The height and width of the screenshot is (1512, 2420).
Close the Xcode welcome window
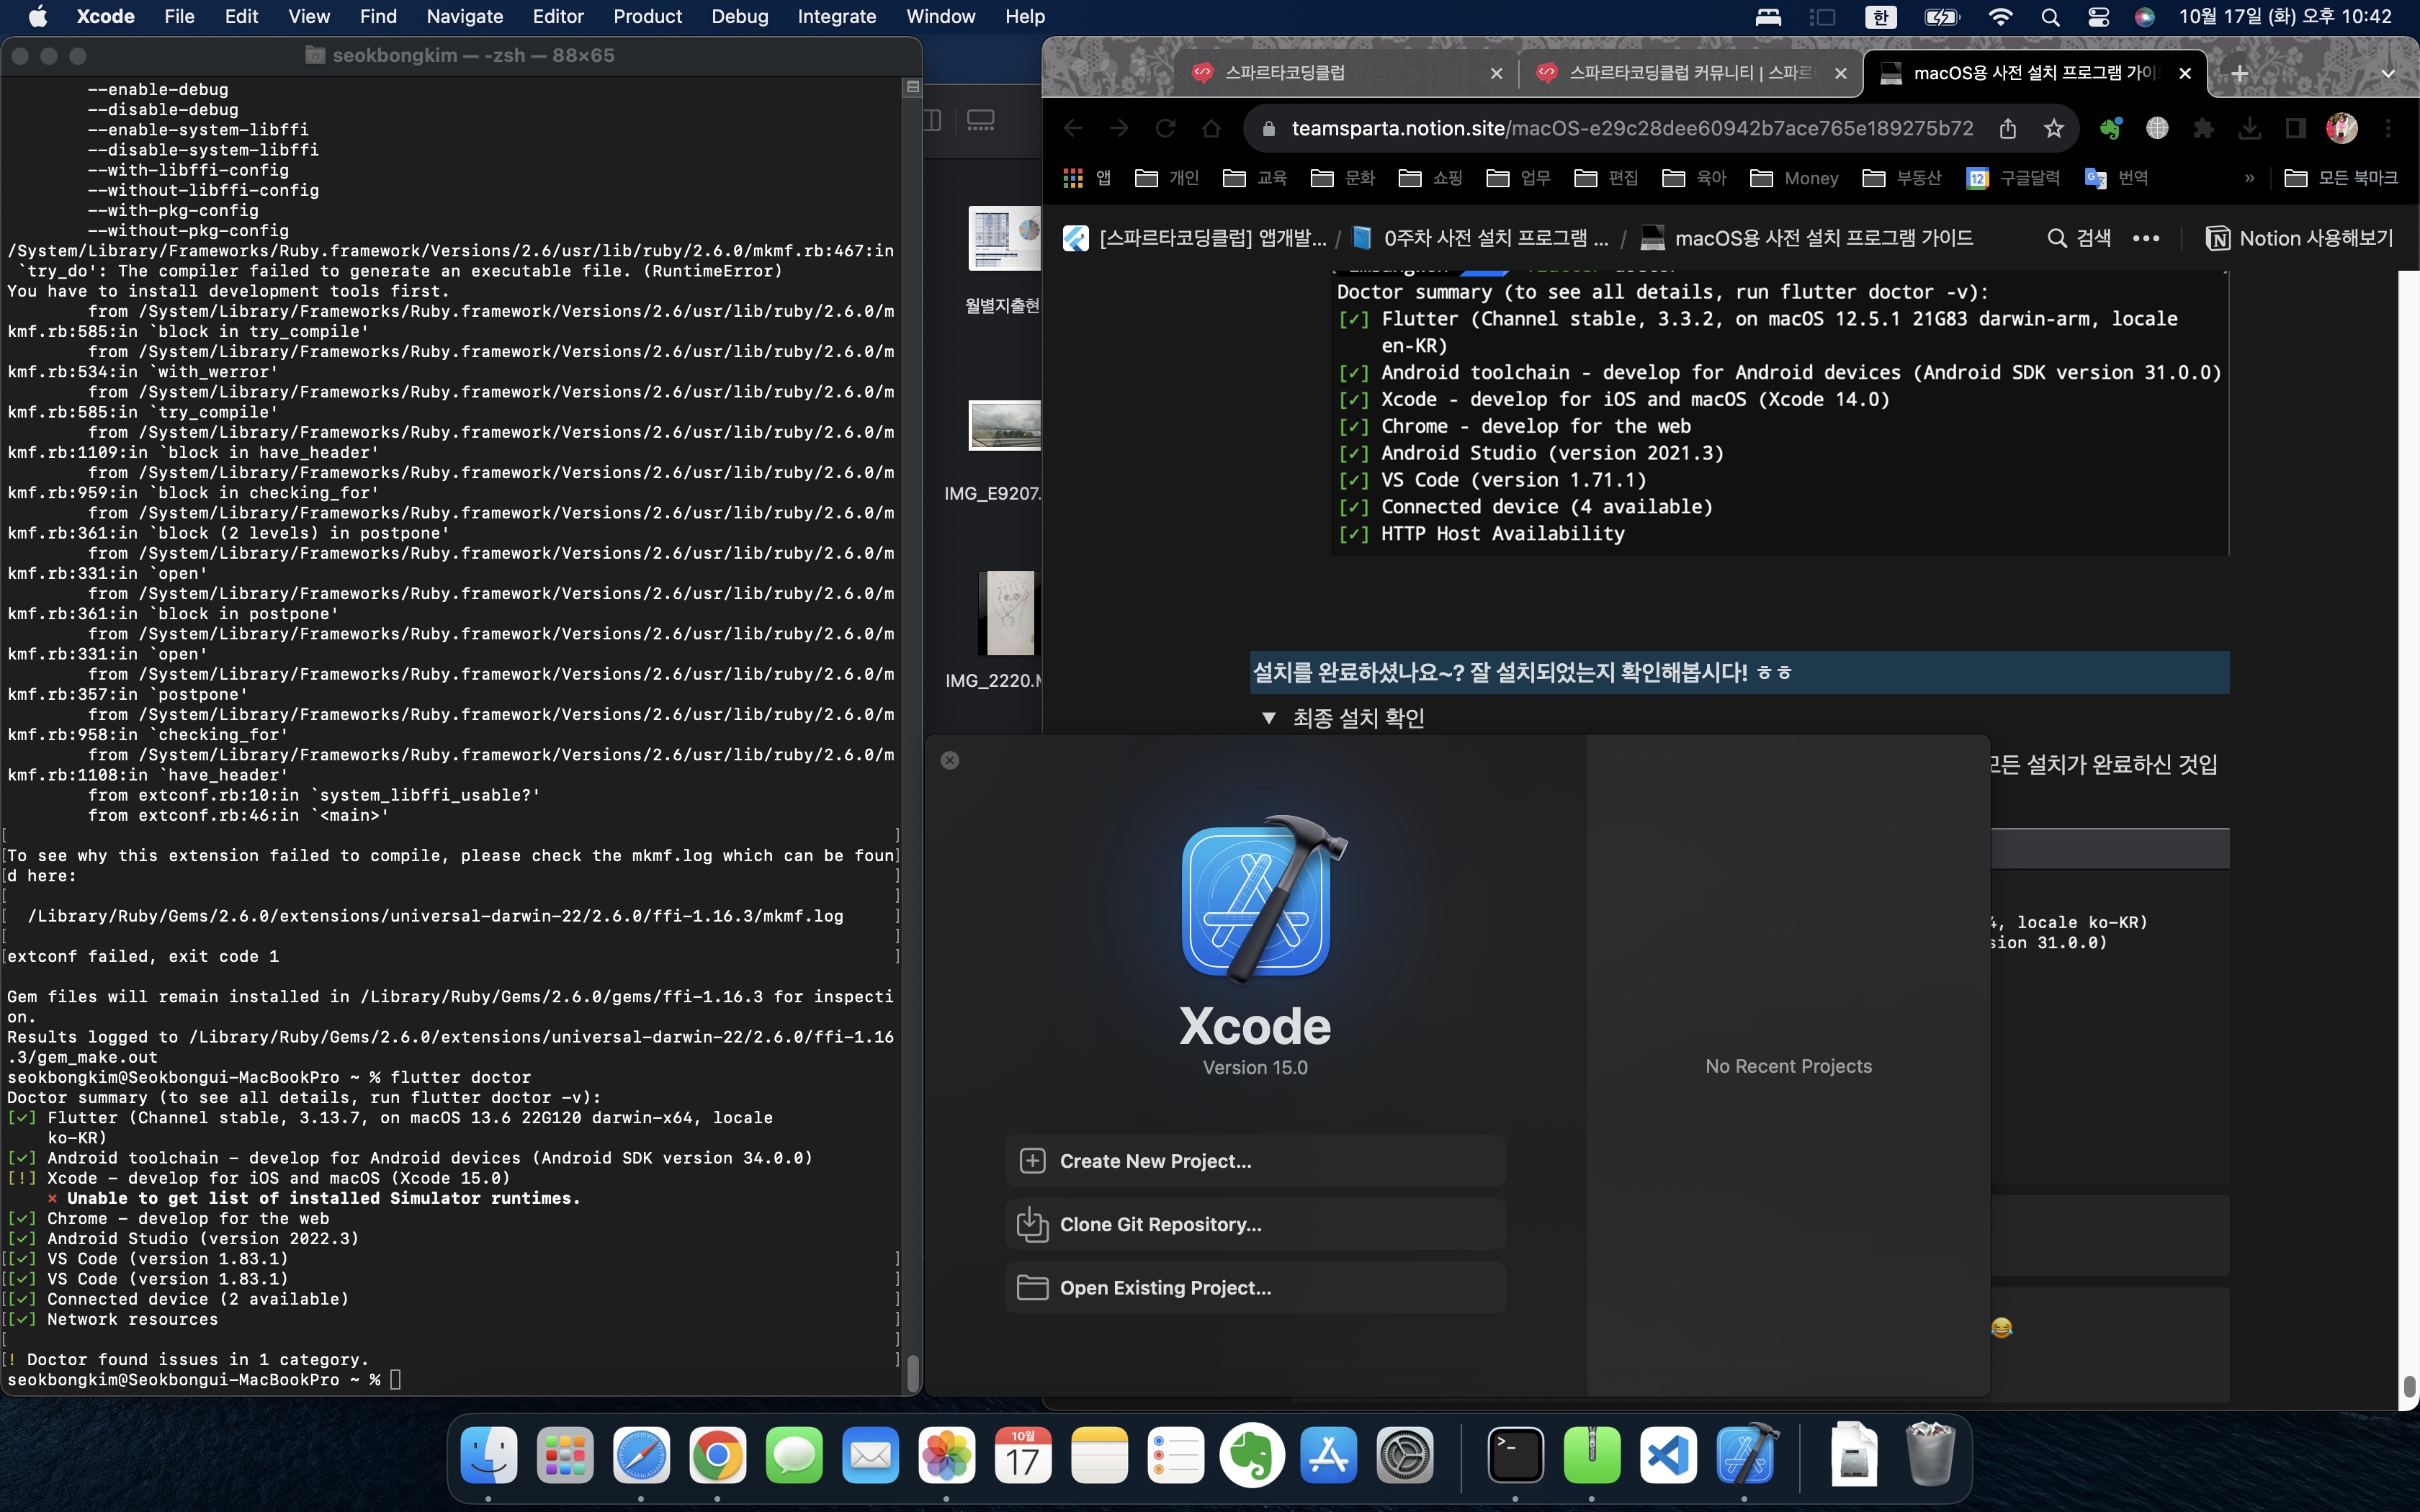tap(950, 760)
